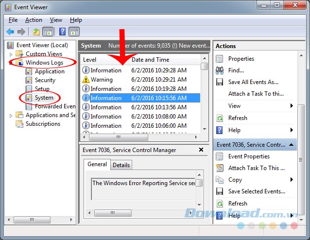The width and height of the screenshot is (310, 240).
Task: Click Save All Events As... action
Action: pos(253,82)
